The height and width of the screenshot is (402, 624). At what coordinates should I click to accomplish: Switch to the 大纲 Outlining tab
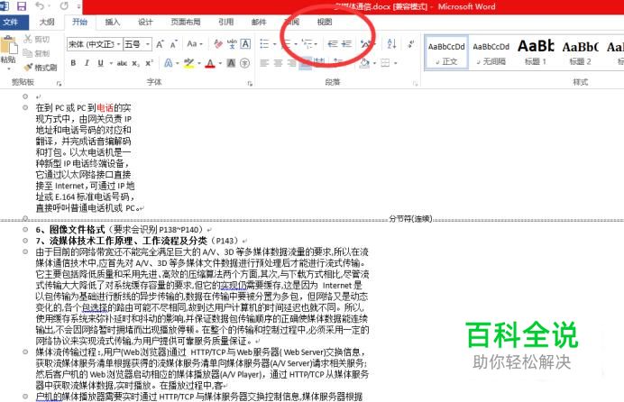[47, 23]
